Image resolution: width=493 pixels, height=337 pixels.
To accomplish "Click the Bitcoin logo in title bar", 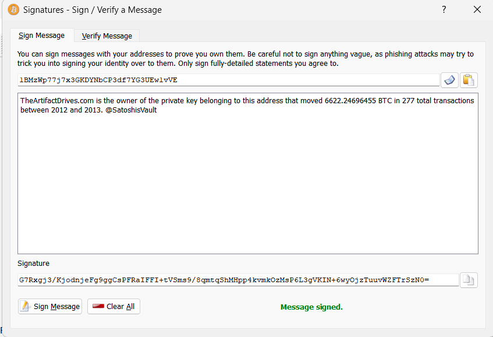I will 13,10.
